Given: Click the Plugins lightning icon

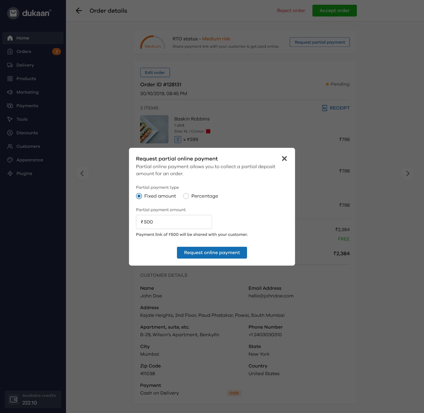Looking at the screenshot, I should point(10,173).
